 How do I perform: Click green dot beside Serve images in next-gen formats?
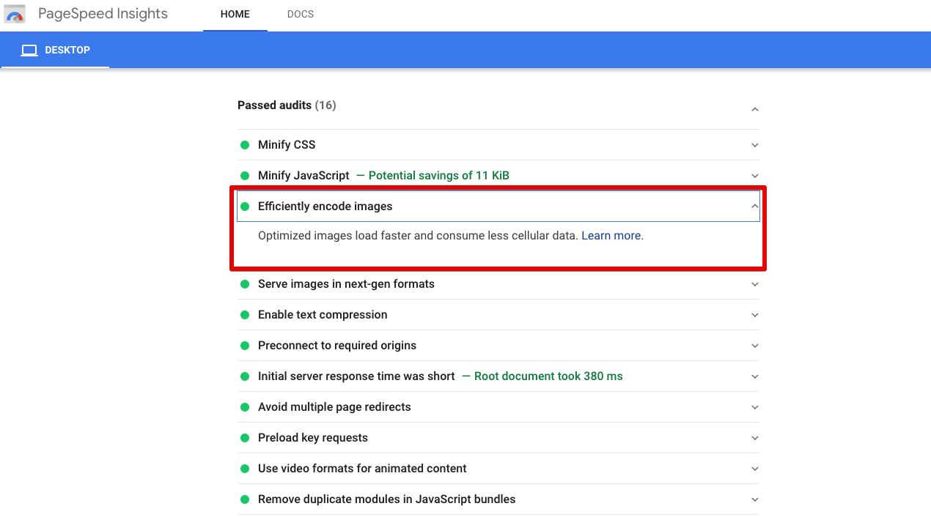(x=245, y=284)
